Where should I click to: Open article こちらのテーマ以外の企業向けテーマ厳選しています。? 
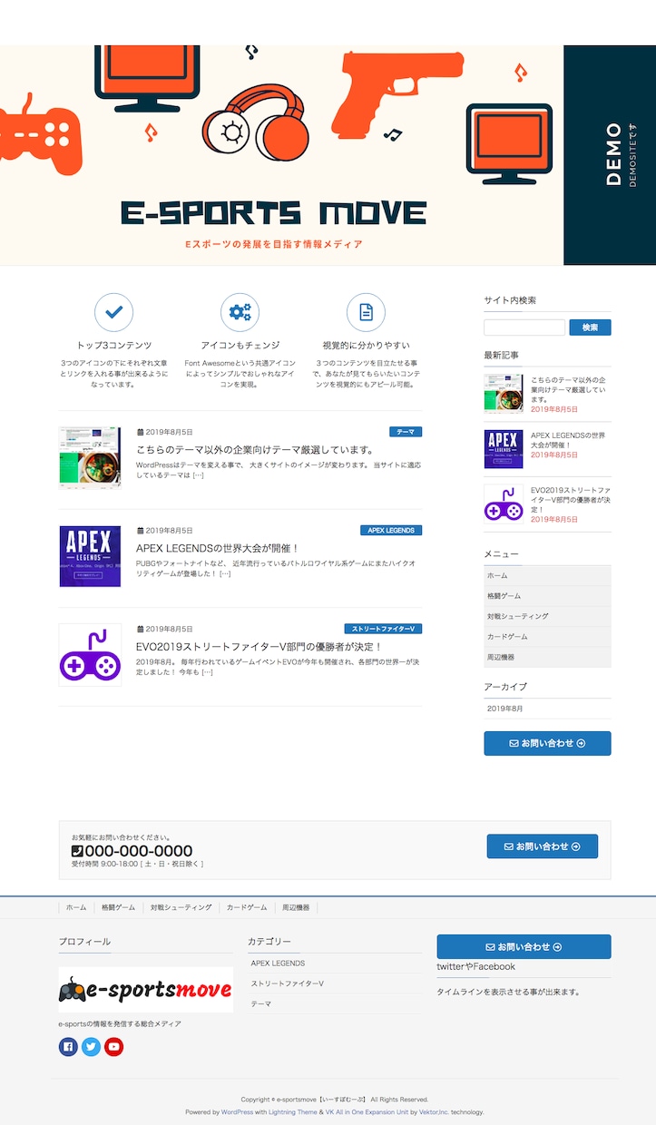click(x=255, y=449)
